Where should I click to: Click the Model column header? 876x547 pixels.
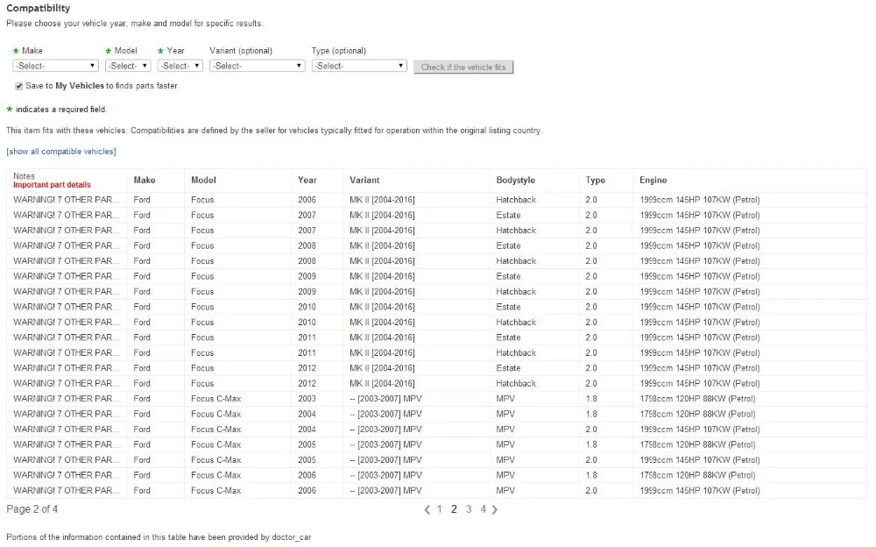pos(203,180)
